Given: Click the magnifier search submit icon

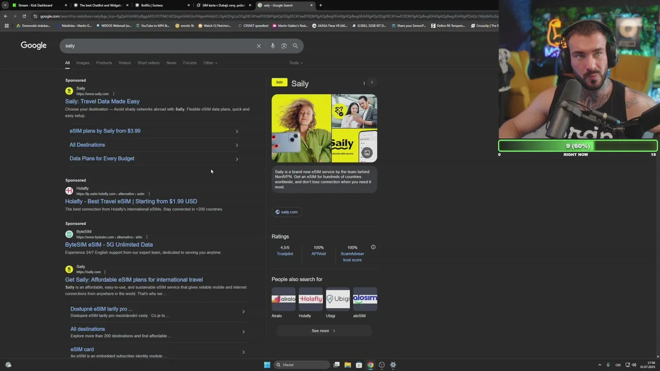Looking at the screenshot, I should click(295, 46).
